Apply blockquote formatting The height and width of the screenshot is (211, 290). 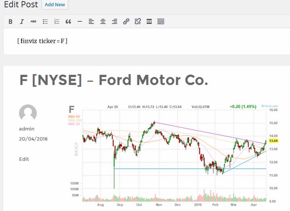coord(68,21)
